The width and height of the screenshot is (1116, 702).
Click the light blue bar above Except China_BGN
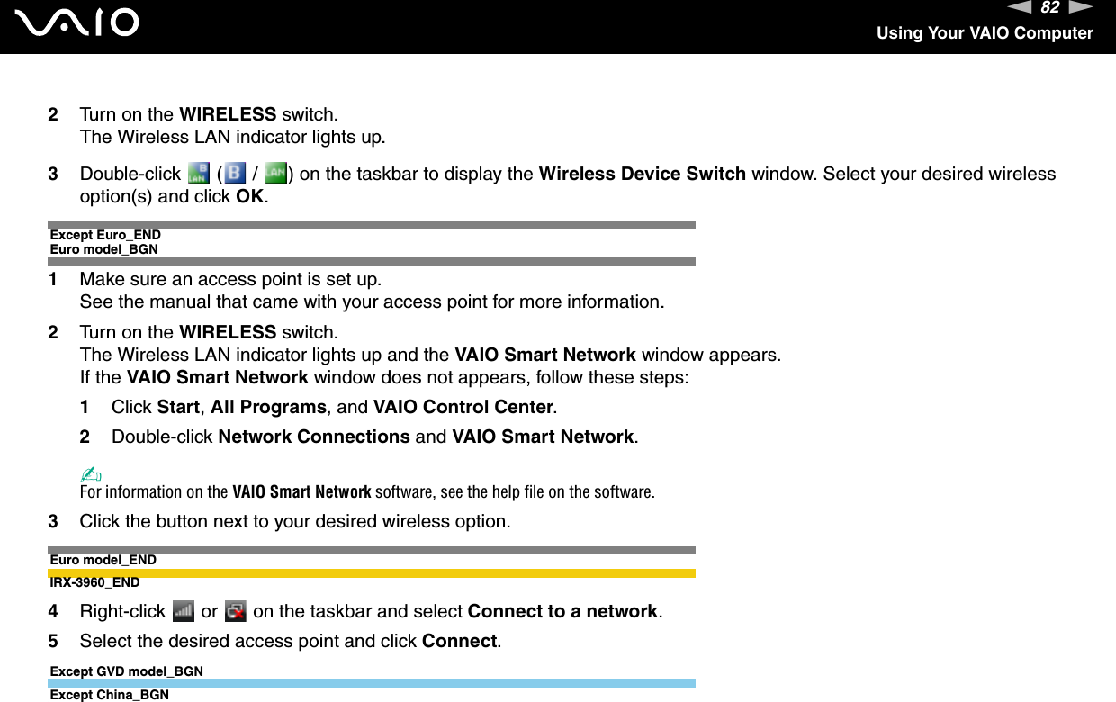pyautogui.click(x=373, y=683)
